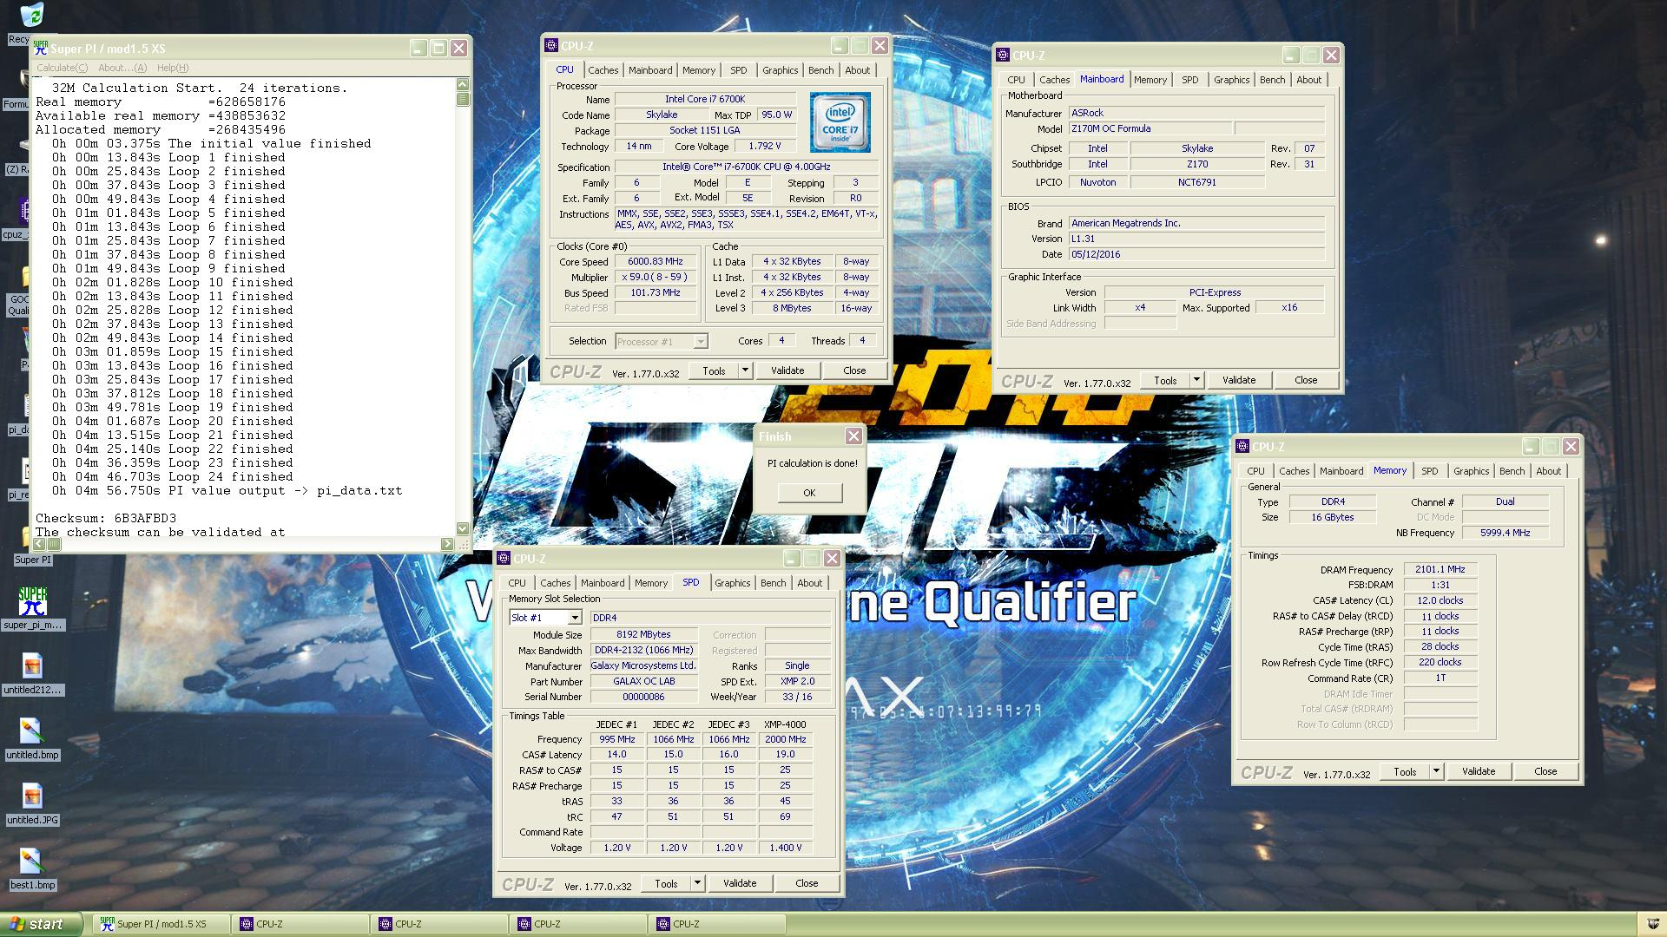Viewport: 1667px width, 937px height.
Task: Click up arrow of Super PI vertical scrollbar
Action: (463, 84)
